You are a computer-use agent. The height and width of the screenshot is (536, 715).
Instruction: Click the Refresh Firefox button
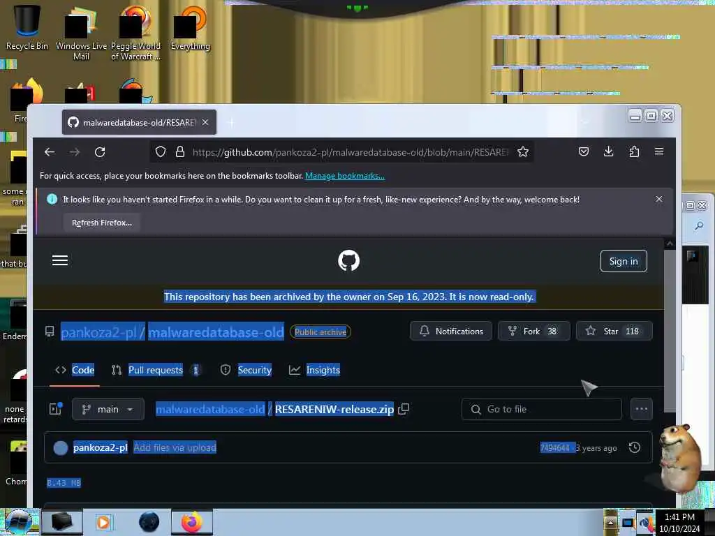(102, 223)
